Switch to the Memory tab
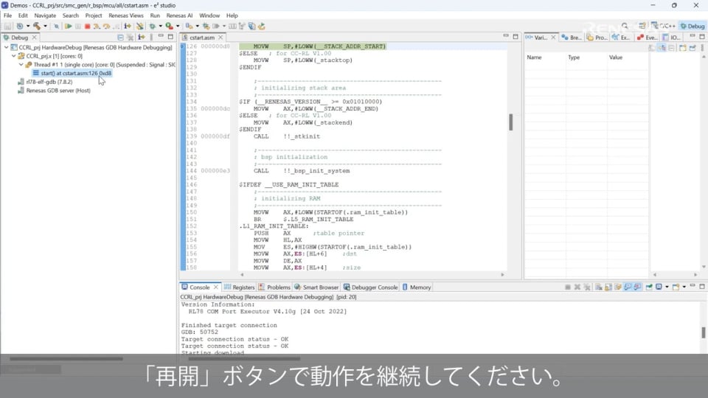Screen dimensions: 708x398 (x=417, y=287)
